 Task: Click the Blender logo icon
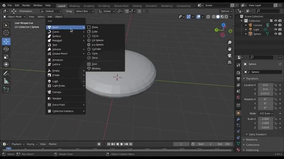click(4, 5)
